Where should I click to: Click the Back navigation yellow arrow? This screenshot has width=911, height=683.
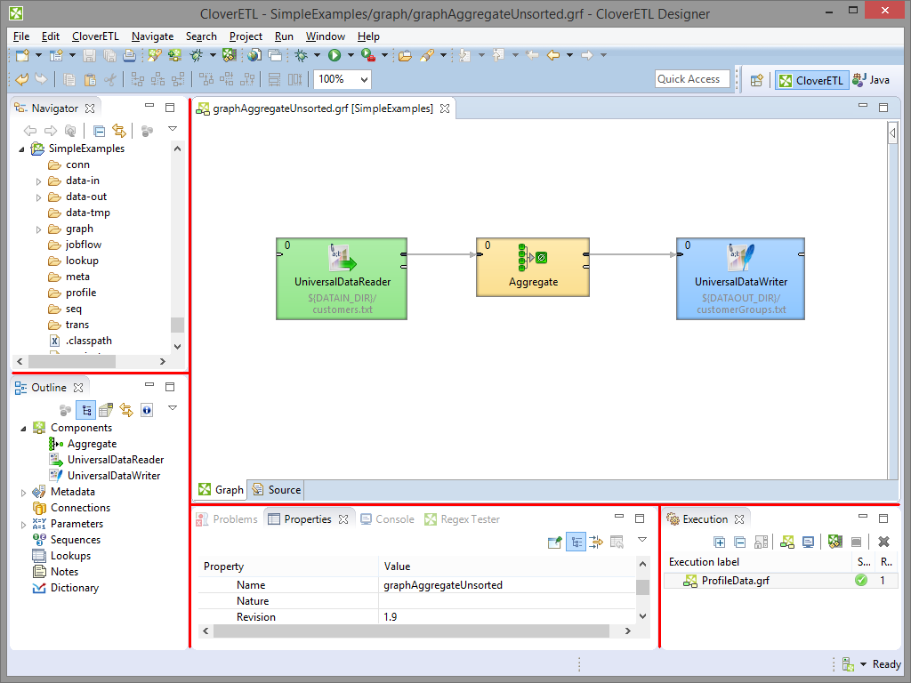click(x=553, y=55)
